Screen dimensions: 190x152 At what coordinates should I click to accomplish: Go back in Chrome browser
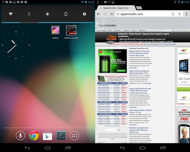(98, 14)
